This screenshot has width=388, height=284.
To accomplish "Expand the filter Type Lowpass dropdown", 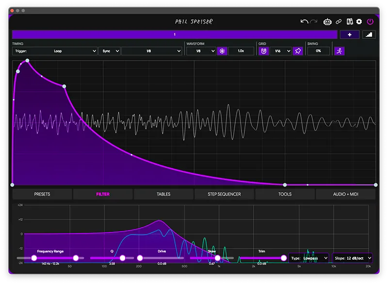I will point(309,258).
